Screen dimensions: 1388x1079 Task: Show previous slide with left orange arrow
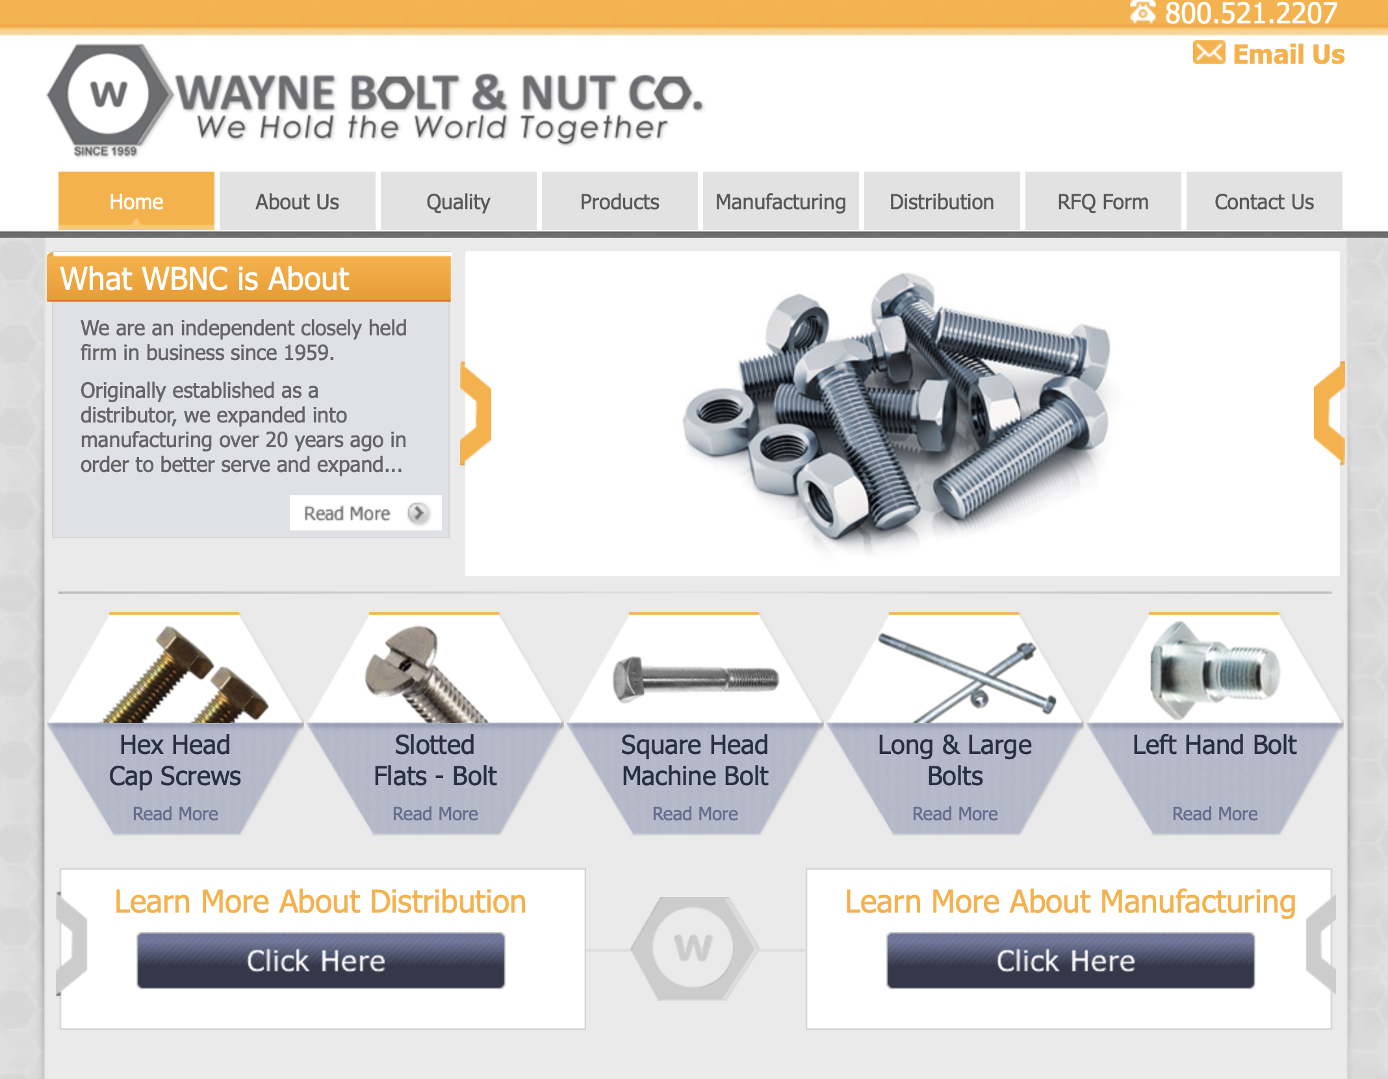tap(476, 413)
